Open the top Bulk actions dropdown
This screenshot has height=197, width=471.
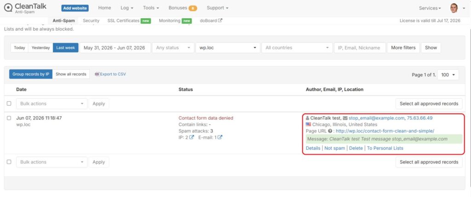[x=52, y=103]
